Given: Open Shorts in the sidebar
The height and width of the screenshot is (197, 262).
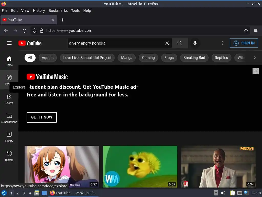Looking at the screenshot, I should 9,99.
